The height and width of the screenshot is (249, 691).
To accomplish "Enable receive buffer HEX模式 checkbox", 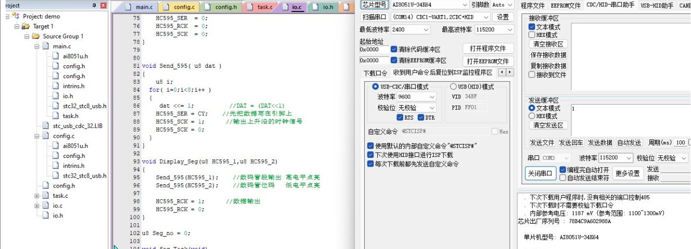I will 531,35.
